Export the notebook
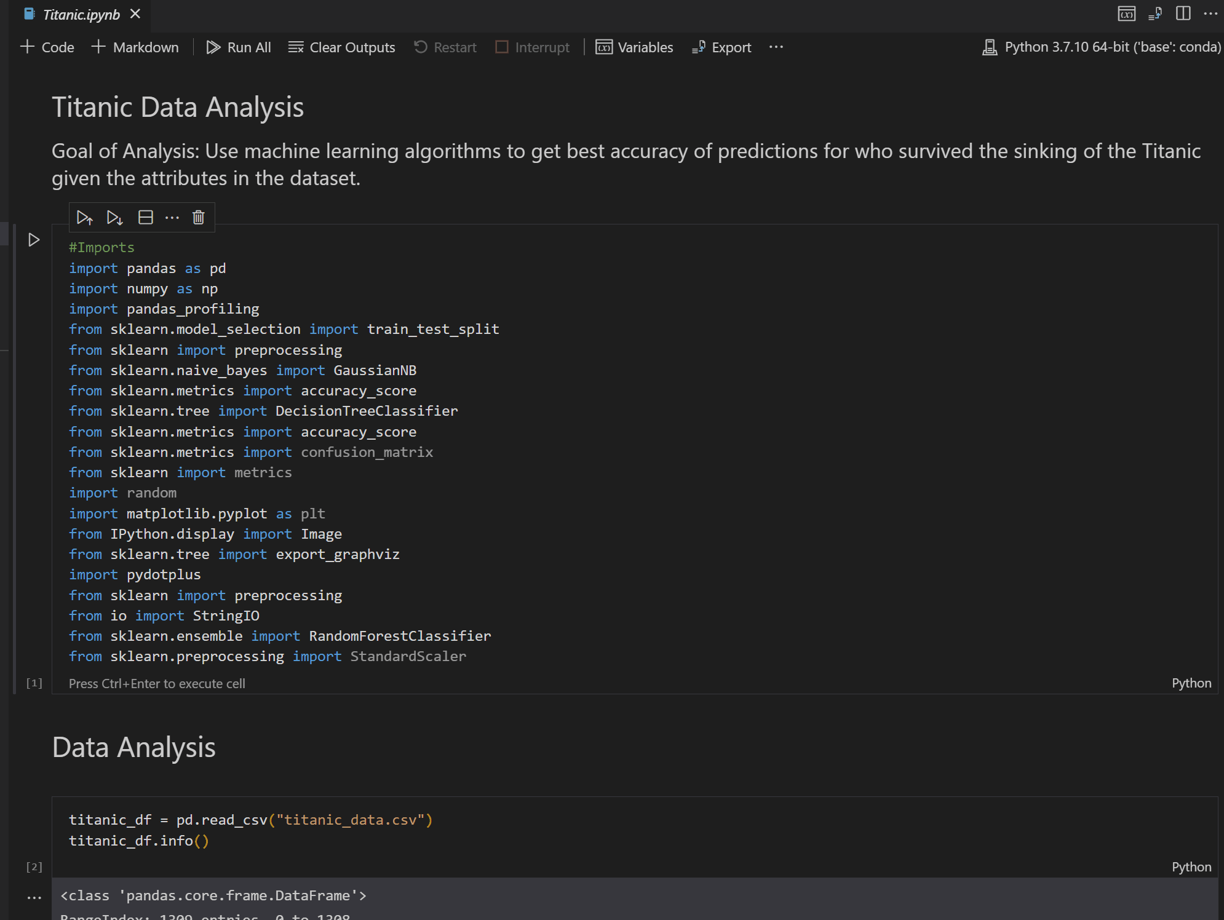The image size is (1224, 920). click(x=721, y=47)
